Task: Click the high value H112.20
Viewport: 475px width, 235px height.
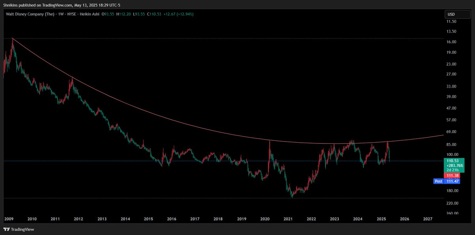Action: coord(124,14)
